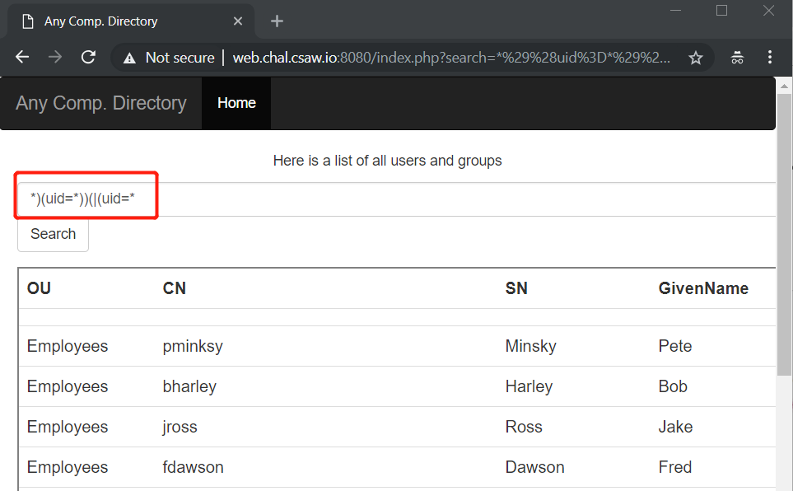The image size is (793, 491).
Task: Bookmark this page with the star icon
Action: click(696, 58)
